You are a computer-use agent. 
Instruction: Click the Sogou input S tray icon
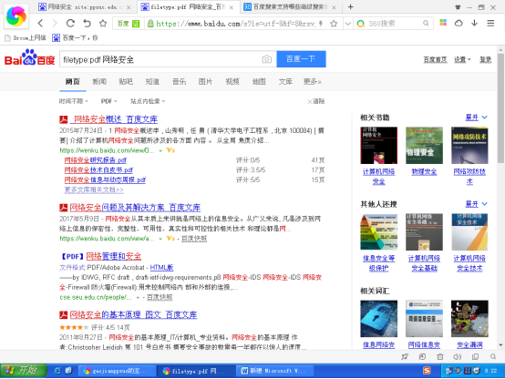click(427, 371)
